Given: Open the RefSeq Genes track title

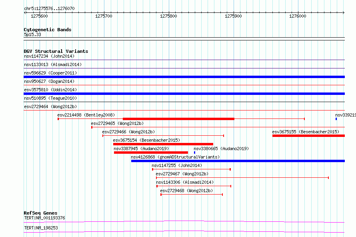Looking at the screenshot, I should (40, 213).
